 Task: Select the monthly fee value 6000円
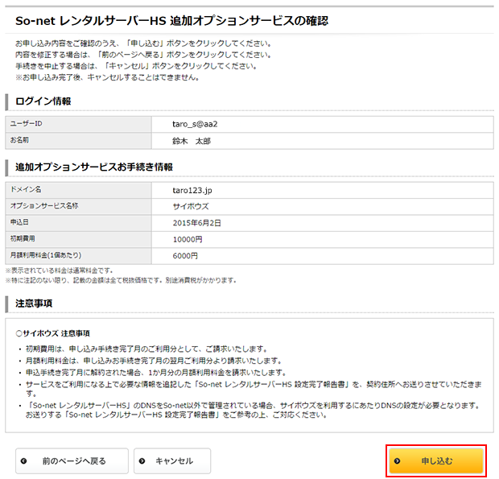tap(185, 256)
